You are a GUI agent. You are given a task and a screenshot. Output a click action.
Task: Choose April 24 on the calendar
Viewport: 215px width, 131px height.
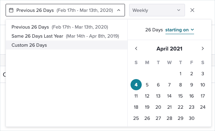tap(203, 107)
